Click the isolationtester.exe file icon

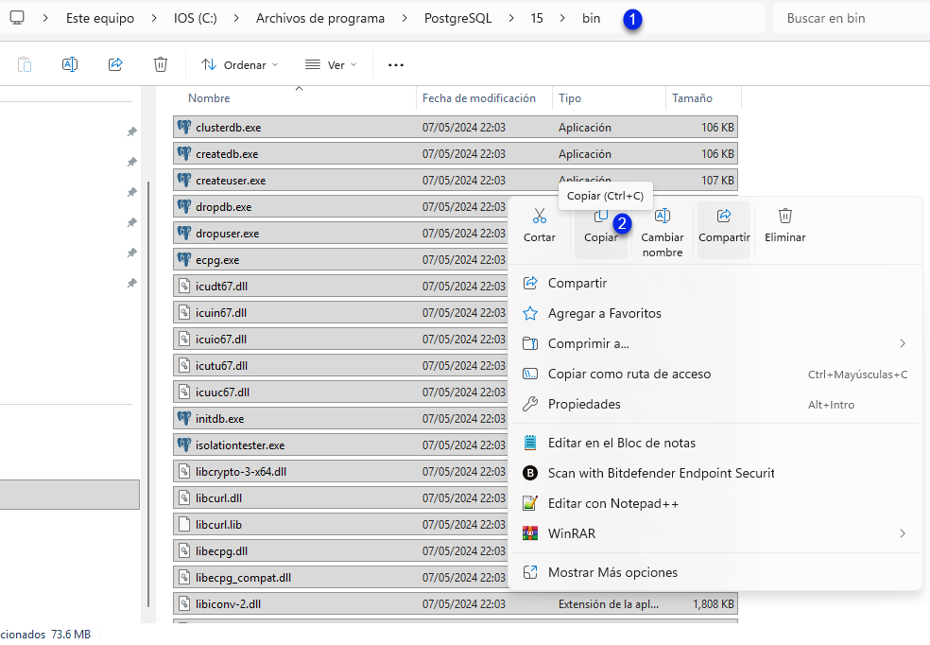pyautogui.click(x=184, y=445)
